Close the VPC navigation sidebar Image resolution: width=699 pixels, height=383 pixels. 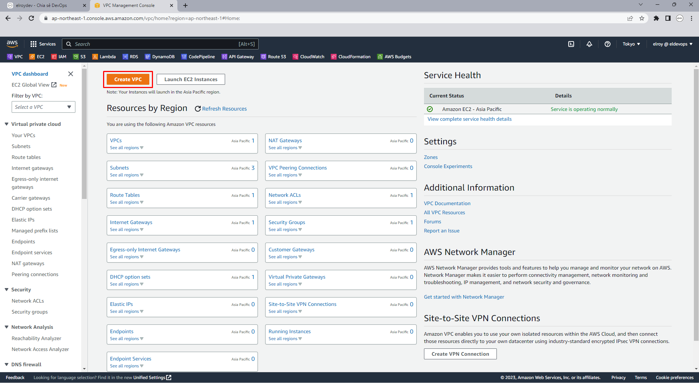pyautogui.click(x=71, y=74)
